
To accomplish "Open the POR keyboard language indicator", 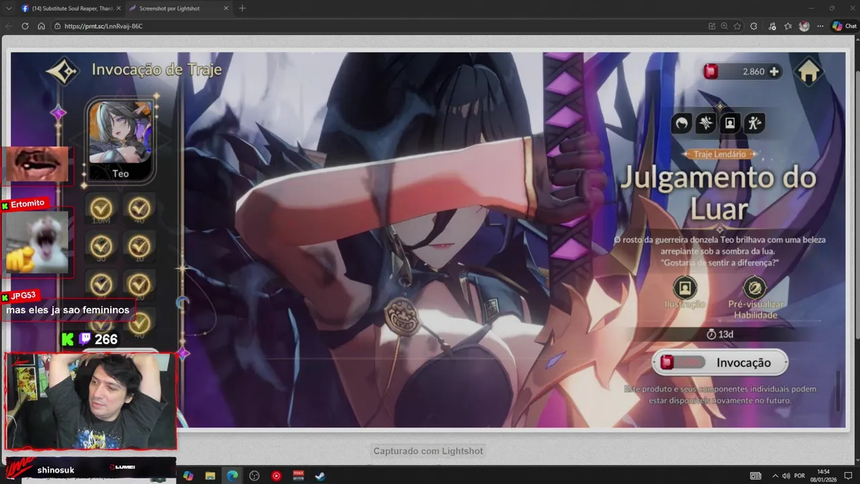I will 800,476.
